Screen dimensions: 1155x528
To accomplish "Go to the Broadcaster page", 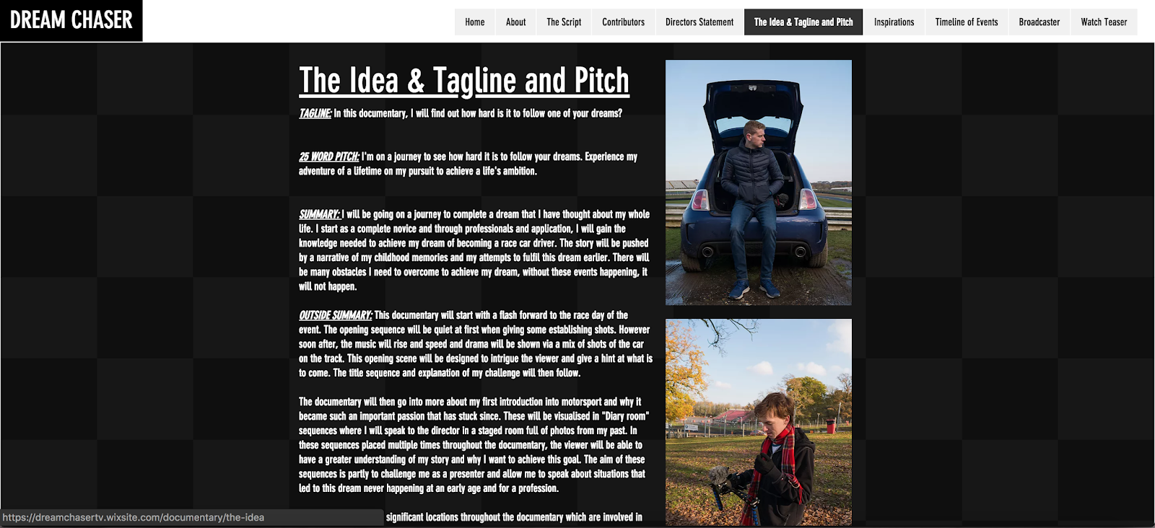I will (x=1039, y=22).
